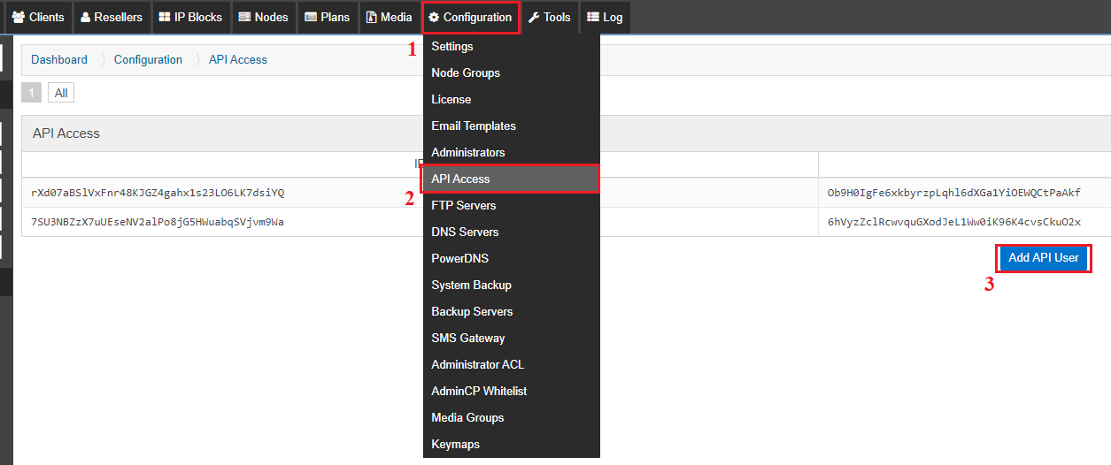Click the Clients users icon in navbar
This screenshot has height=465, width=1111.
click(x=18, y=17)
